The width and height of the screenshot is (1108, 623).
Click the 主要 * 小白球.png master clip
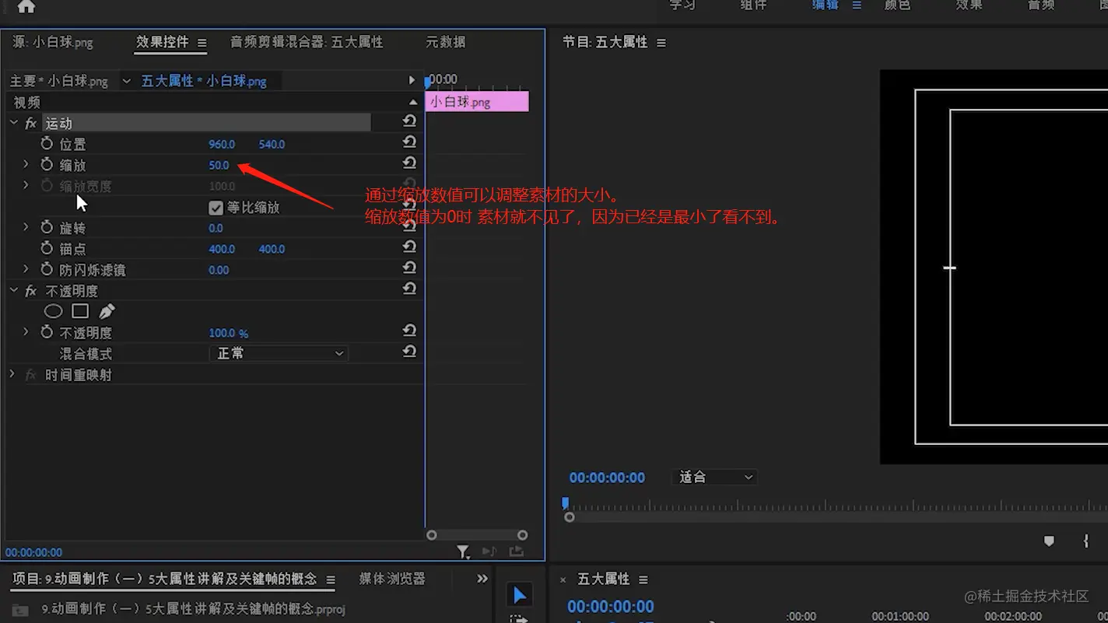pos(59,81)
